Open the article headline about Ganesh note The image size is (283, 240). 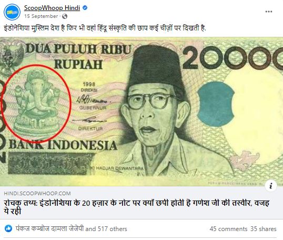(x=137, y=207)
